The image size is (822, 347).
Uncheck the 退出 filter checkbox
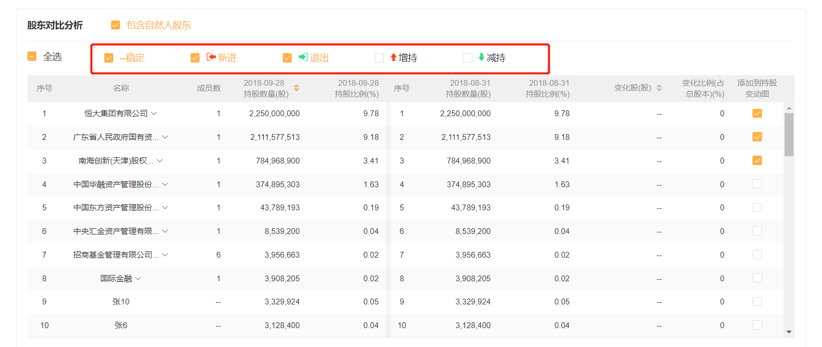(287, 58)
